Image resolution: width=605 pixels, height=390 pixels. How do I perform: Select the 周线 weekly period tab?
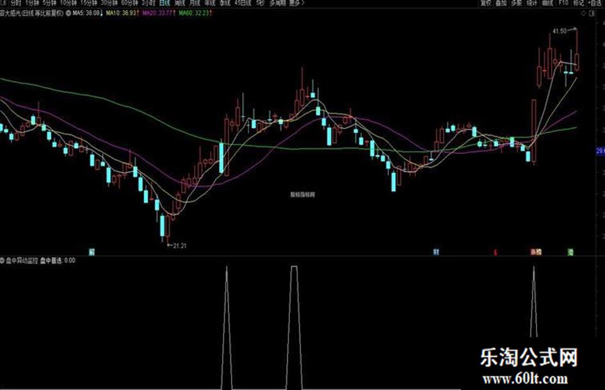pos(180,3)
